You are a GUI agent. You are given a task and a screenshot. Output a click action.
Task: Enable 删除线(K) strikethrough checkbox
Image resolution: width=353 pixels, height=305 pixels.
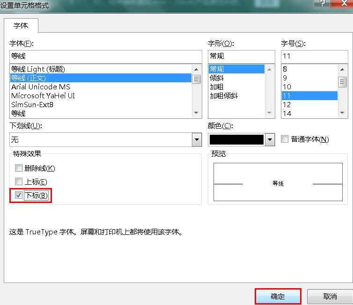19,168
